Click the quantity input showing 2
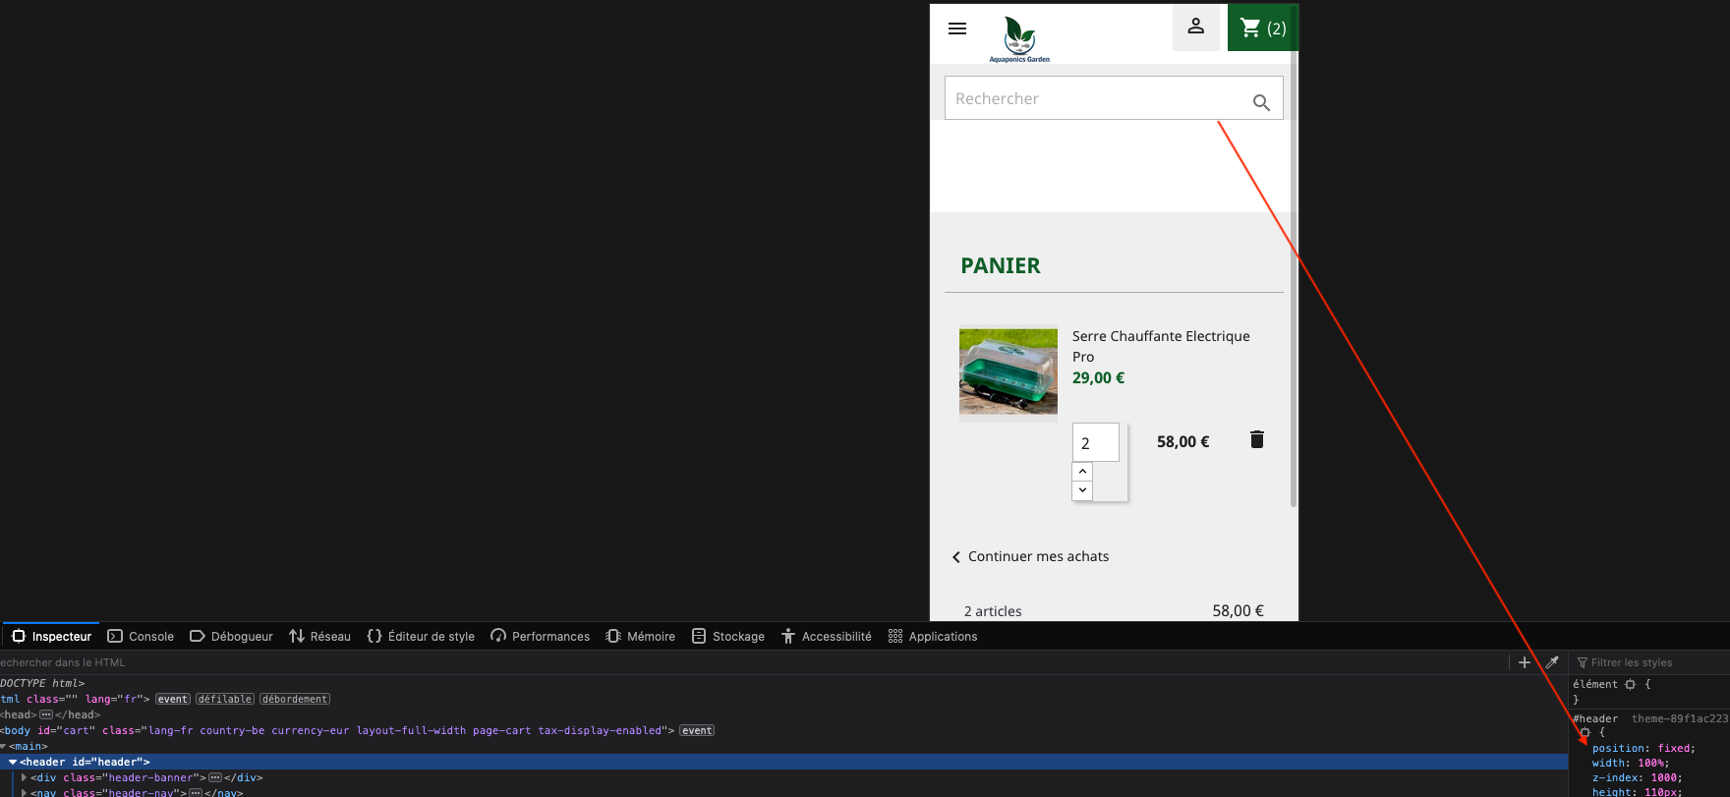1730x797 pixels. [1096, 442]
